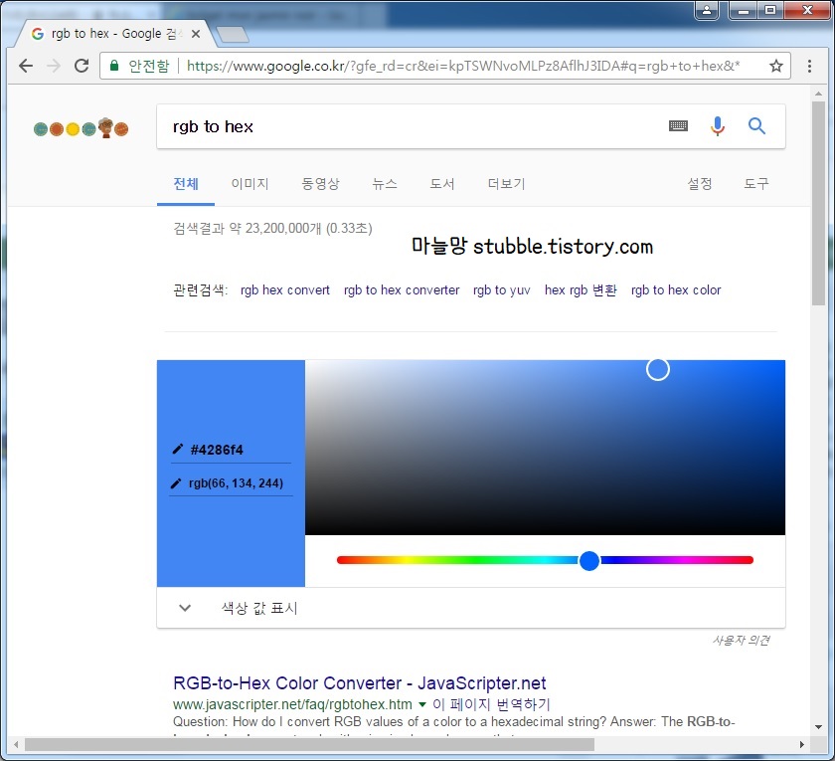Viewport: 835px width, 761px height.
Task: Select the 전체 search tab
Action: point(186,184)
